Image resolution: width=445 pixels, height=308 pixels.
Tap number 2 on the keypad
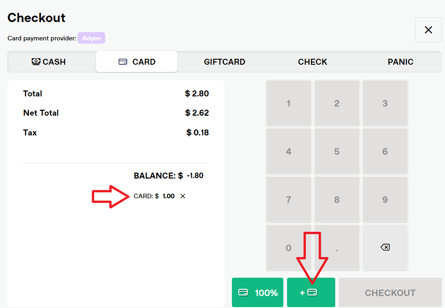tap(337, 103)
